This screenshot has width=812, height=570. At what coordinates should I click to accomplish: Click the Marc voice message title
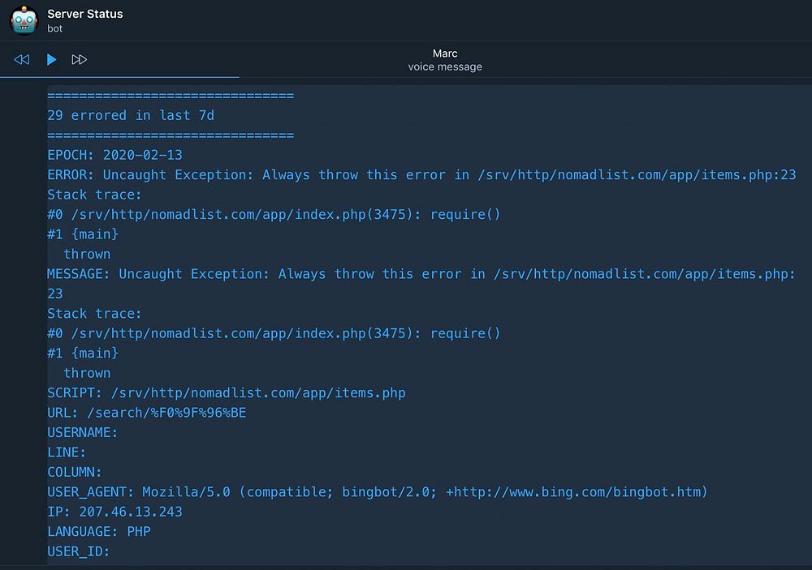pos(445,54)
